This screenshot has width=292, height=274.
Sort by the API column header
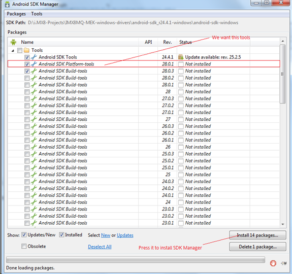coord(148,42)
